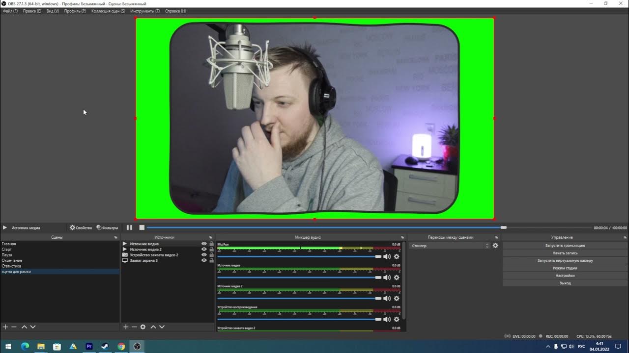Image resolution: width=629 pixels, height=353 pixels.
Task: Enable Режим студии
Action: coord(565,268)
